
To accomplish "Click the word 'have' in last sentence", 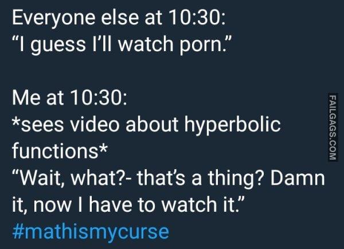I will tap(110, 204).
